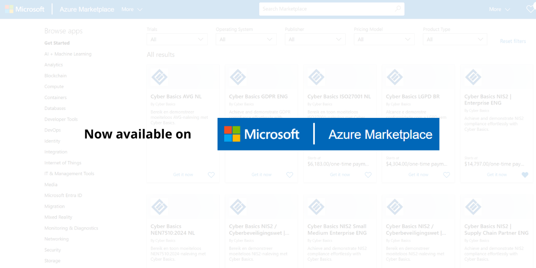Unfavorite Cyber Basics NIS2 Enterprise ENG
The image size is (536, 268).
point(525,175)
